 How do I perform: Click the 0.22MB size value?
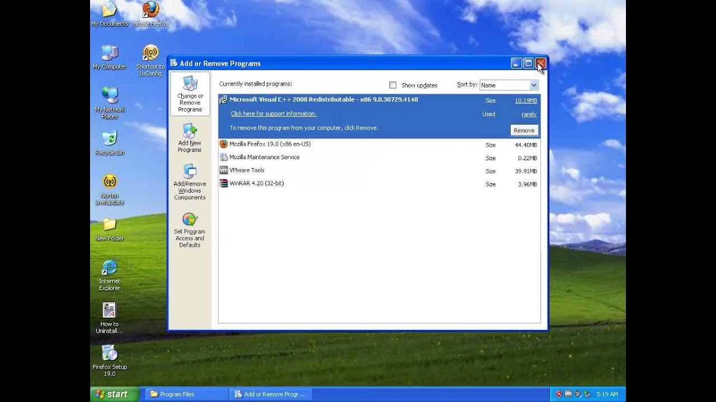point(527,159)
